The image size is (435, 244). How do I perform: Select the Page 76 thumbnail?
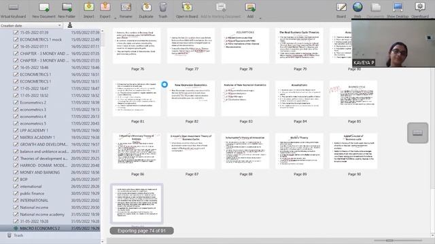click(x=137, y=46)
